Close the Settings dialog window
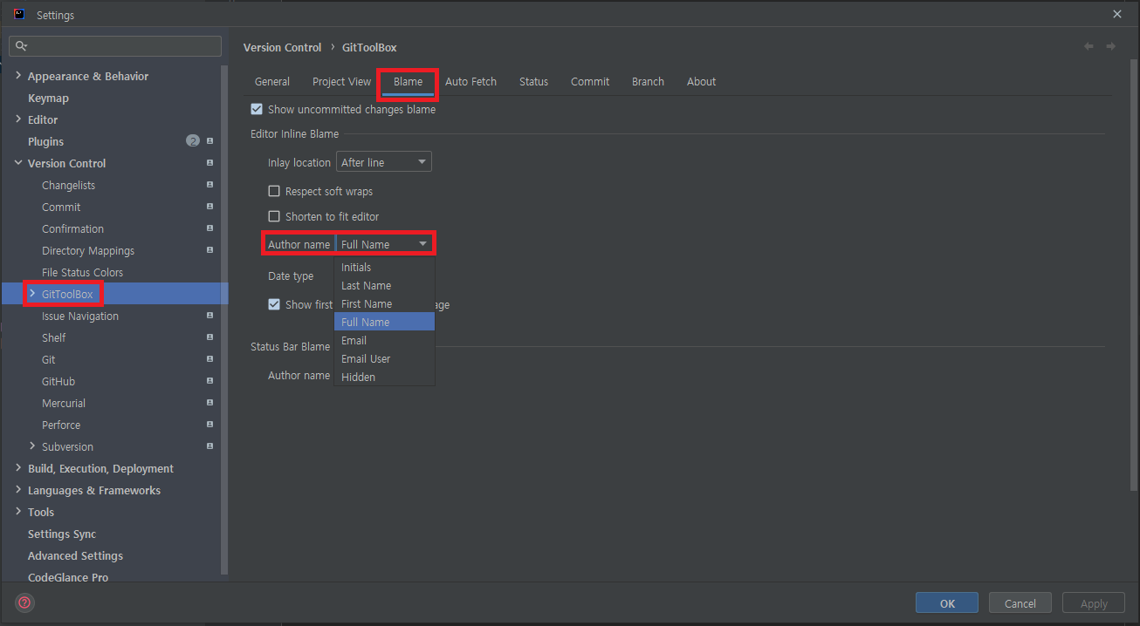 click(x=1117, y=14)
